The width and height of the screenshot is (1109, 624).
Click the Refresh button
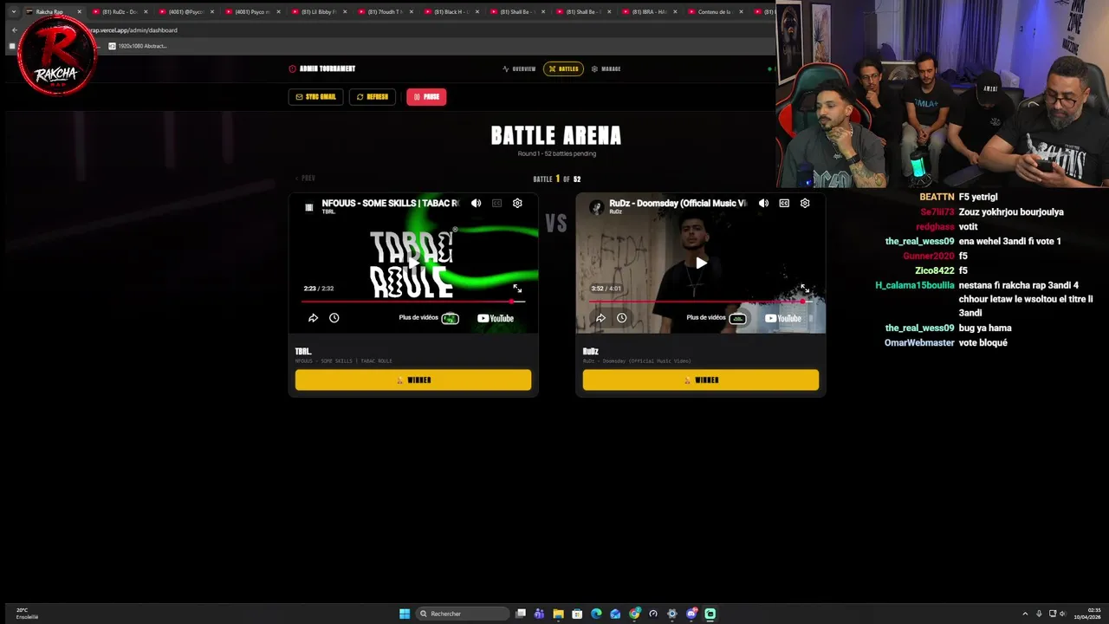click(x=373, y=97)
